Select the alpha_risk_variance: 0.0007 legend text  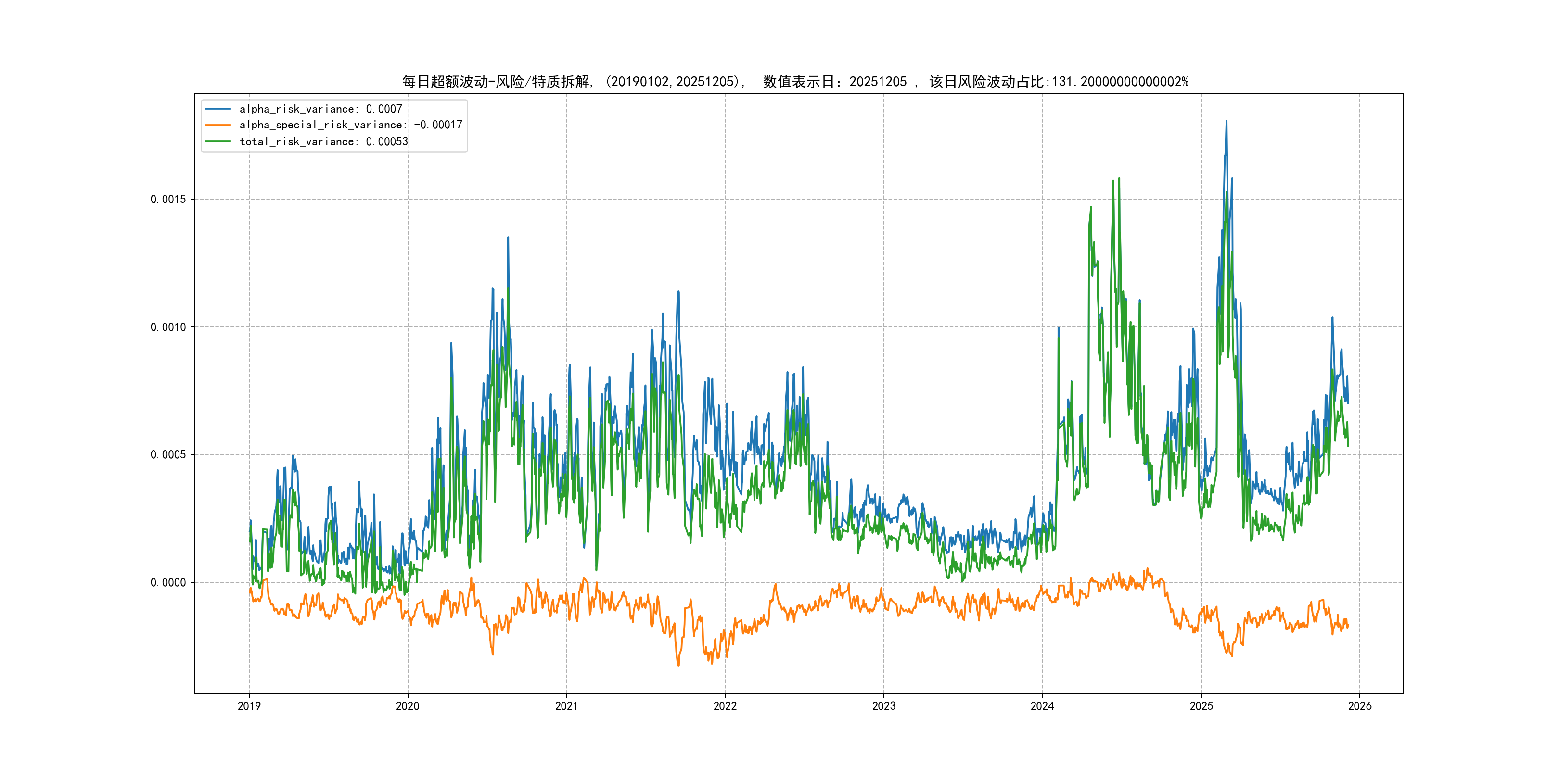[x=320, y=109]
